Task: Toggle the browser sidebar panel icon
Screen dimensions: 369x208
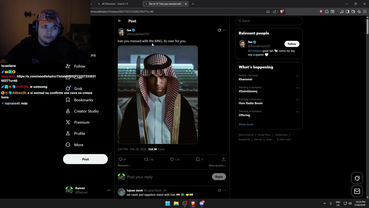Action: 347,12
